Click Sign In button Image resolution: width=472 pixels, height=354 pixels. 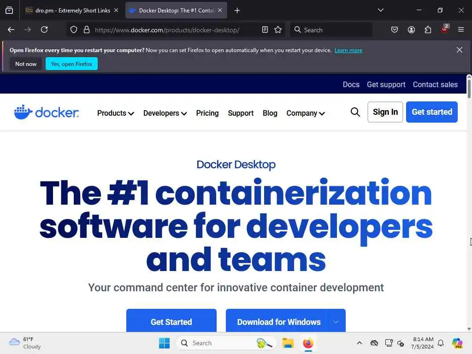coord(385,112)
